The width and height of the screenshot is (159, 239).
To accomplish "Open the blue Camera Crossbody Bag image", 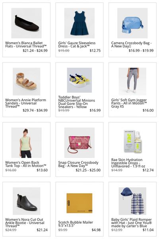I will pyautogui.click(x=132, y=23).
